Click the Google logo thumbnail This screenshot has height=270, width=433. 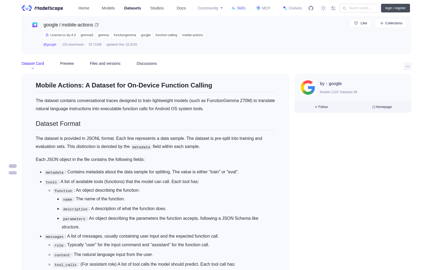tap(308, 87)
